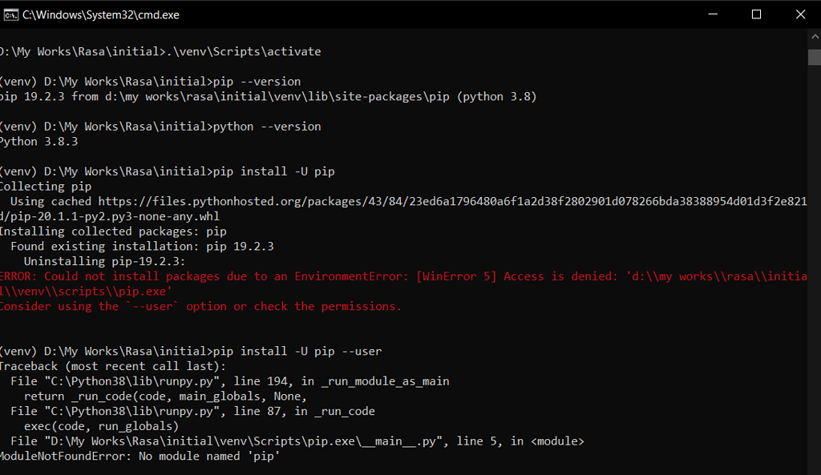Image resolution: width=821 pixels, height=475 pixels.
Task: Click the .venv\Scripts\activate command
Action: (241, 51)
